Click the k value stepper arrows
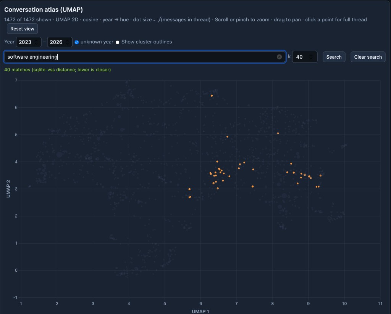Image resolution: width=391 pixels, height=314 pixels. click(311, 57)
